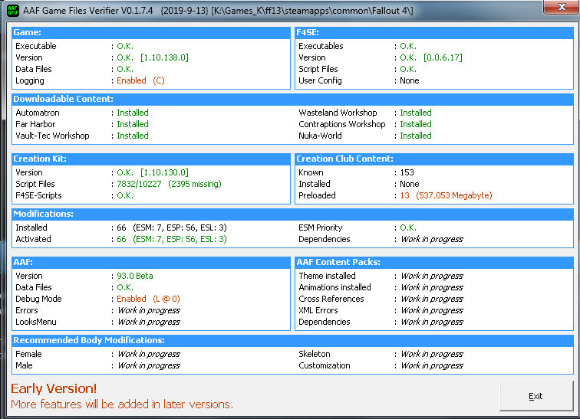Click Cross References Work in progress value
The width and height of the screenshot is (580, 419).
tap(432, 299)
